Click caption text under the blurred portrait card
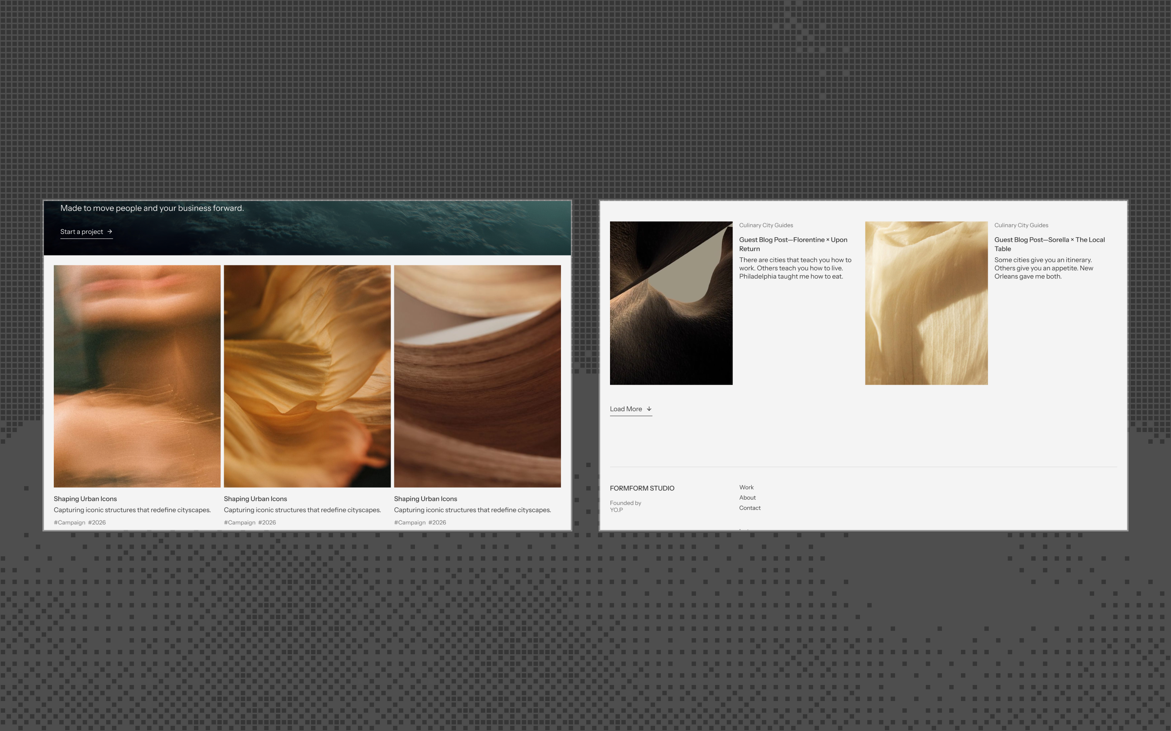 [x=132, y=510]
